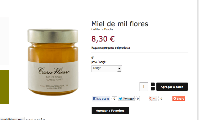Click the Facebook Me gusta button
The height and width of the screenshot is (120, 199).
coord(101,99)
